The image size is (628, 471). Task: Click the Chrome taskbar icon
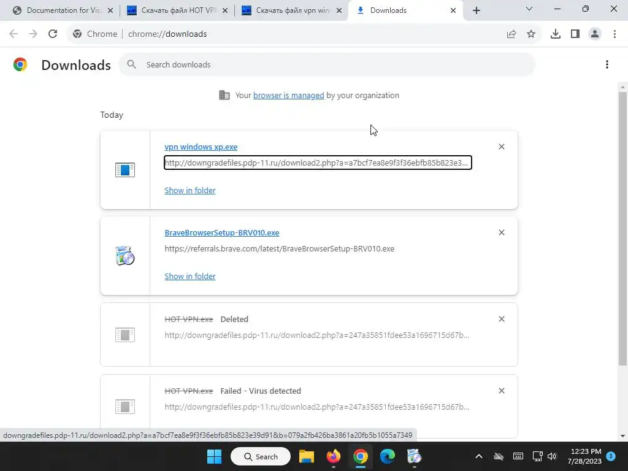[361, 456]
